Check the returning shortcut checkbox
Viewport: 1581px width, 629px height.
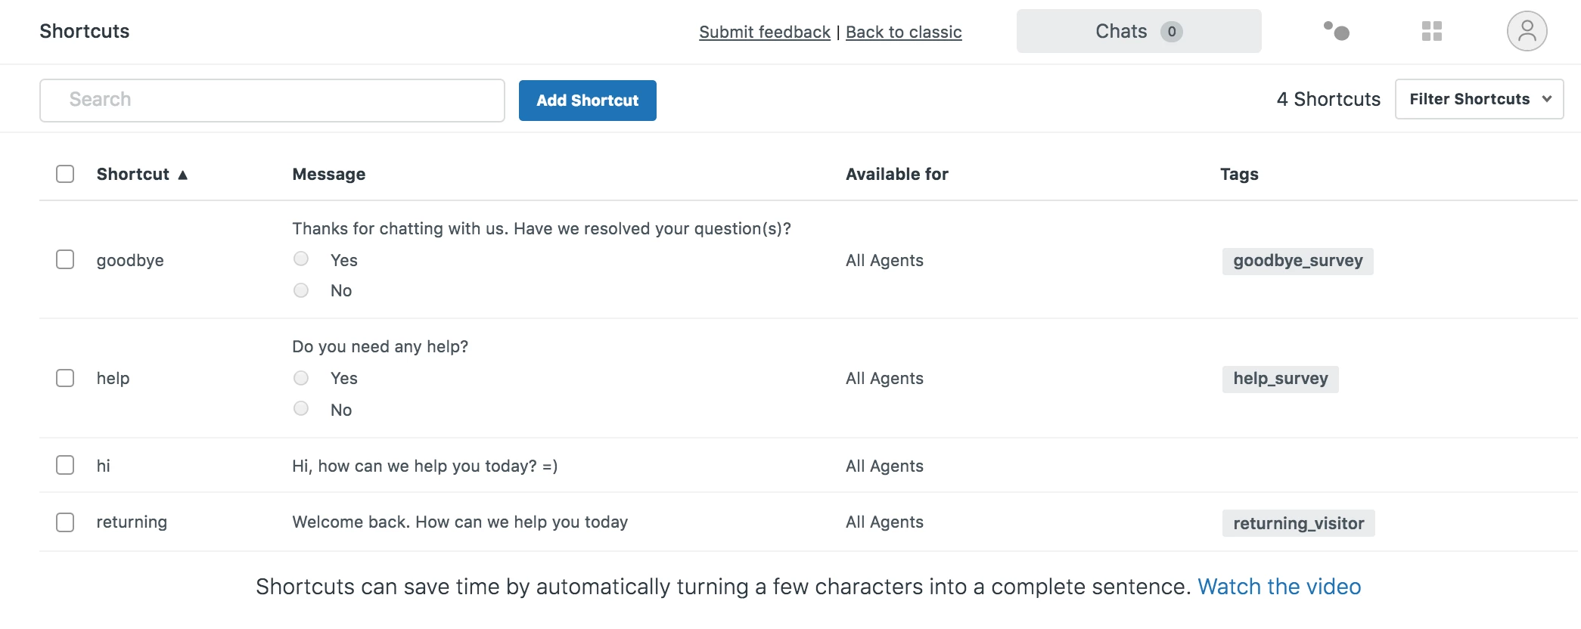65,522
